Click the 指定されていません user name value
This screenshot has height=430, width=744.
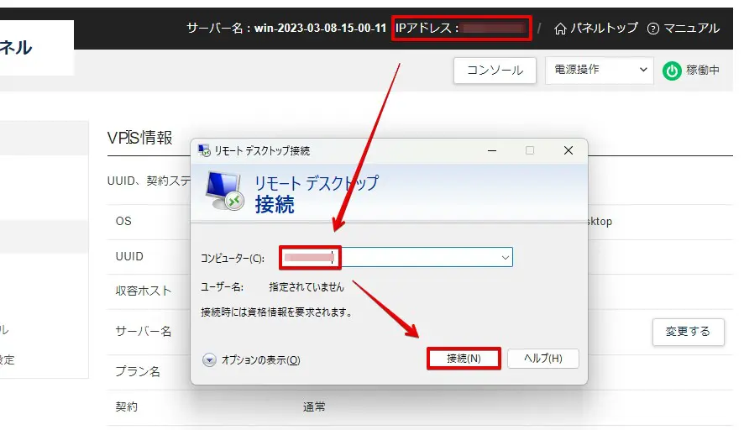(306, 286)
